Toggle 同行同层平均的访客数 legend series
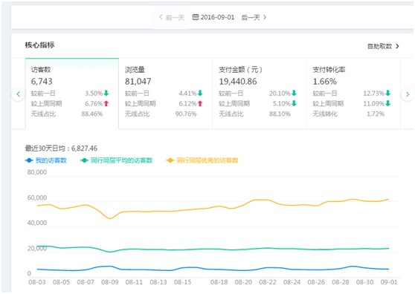Viewport: 415px width, 294px height. coord(117,160)
